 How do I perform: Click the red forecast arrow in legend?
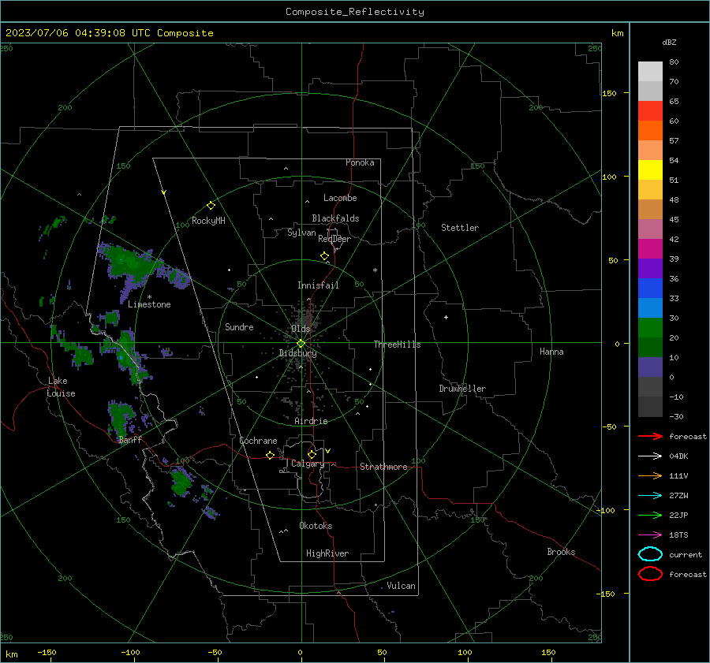tap(650, 436)
